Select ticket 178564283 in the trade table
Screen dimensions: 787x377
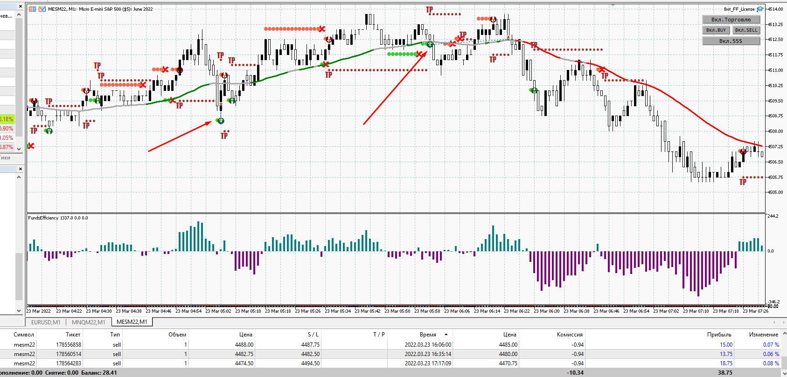coord(69,363)
